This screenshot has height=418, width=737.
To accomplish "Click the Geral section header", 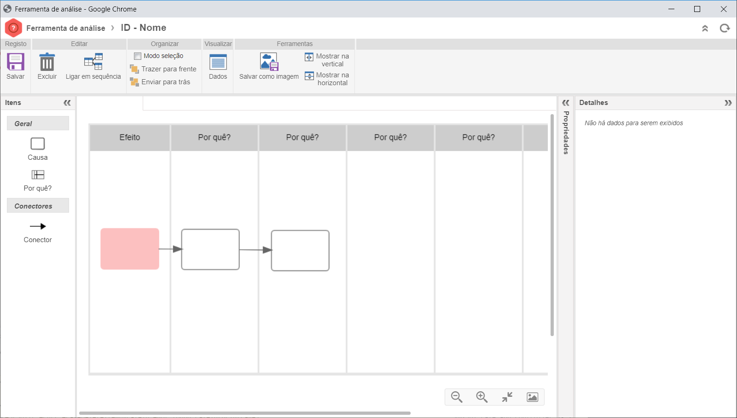I will pos(38,123).
